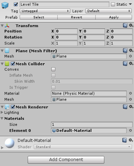Uncheck the Level Tile active checkbox
The image size is (134, 166).
point(16,4)
